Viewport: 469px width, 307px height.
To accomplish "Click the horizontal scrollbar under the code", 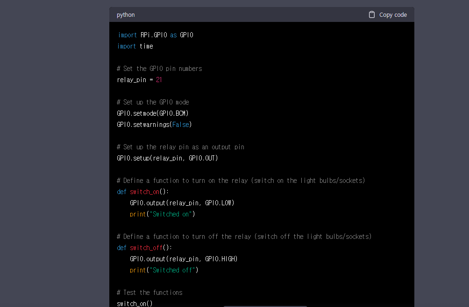I will (x=265, y=306).
